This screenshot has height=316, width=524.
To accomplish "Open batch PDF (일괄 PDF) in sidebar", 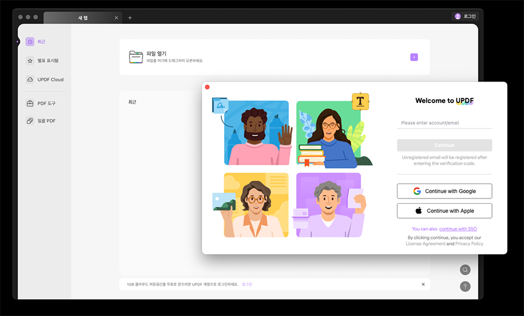I will (41, 121).
